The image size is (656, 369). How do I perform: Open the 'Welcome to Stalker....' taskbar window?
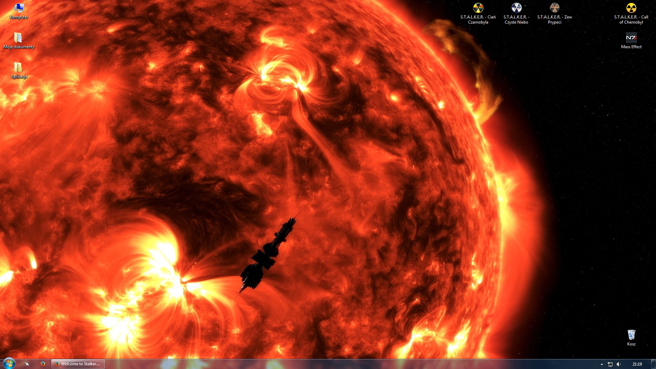tap(78, 364)
